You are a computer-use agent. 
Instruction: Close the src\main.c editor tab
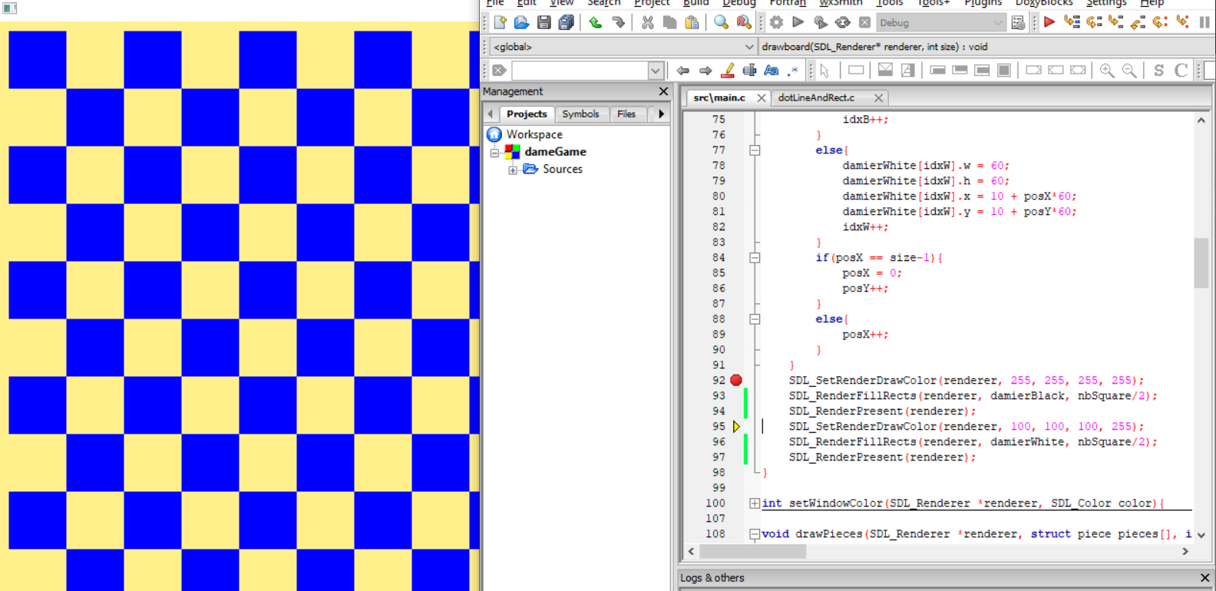point(761,98)
